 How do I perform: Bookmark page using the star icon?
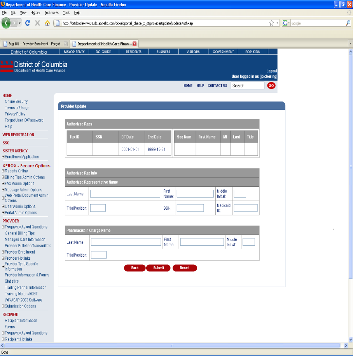[271, 23]
